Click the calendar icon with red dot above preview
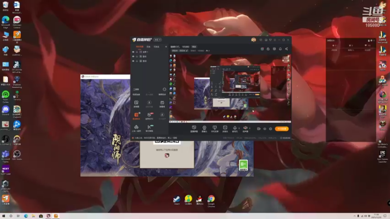 point(262,49)
